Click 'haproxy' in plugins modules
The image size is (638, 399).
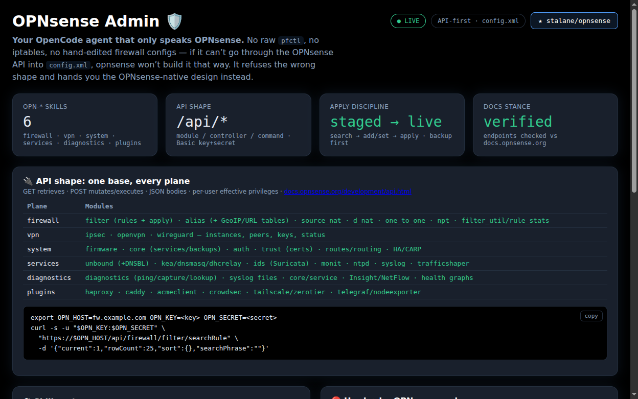[x=99, y=292]
